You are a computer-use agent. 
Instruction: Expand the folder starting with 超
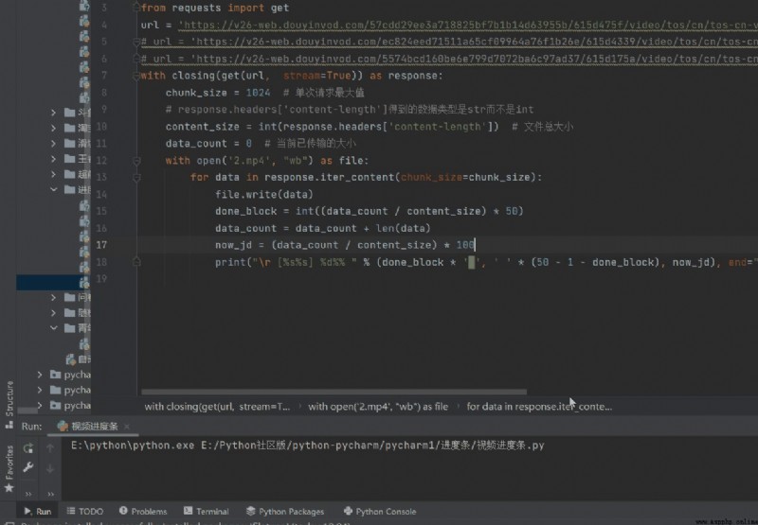pos(54,174)
